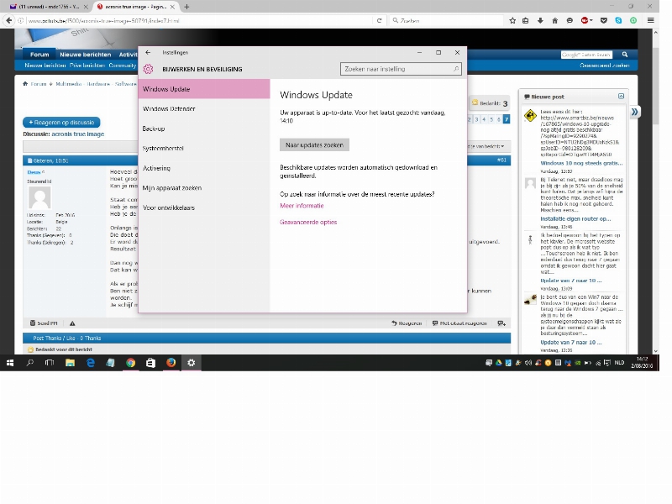Select Back-up in the settings sidebar
This screenshot has height=504, width=672.
point(204,129)
